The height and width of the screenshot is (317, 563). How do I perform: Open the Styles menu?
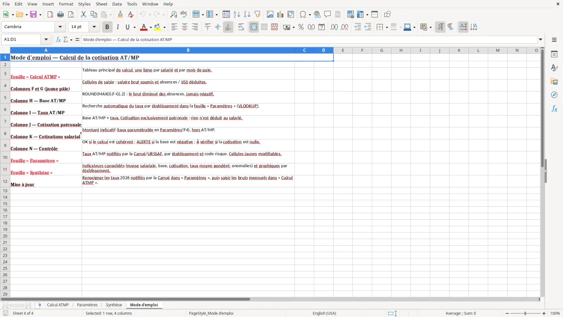[x=84, y=4]
